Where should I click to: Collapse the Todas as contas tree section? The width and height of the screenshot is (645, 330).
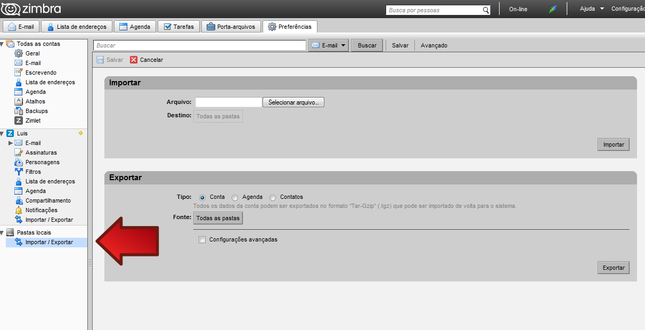pos(2,44)
